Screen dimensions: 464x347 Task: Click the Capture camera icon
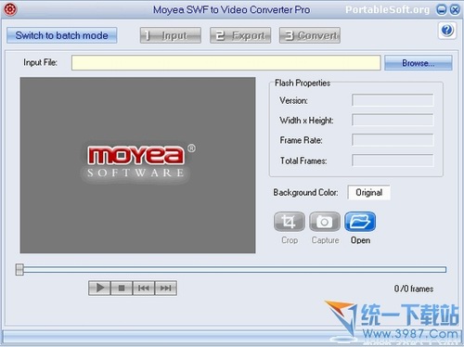[325, 222]
